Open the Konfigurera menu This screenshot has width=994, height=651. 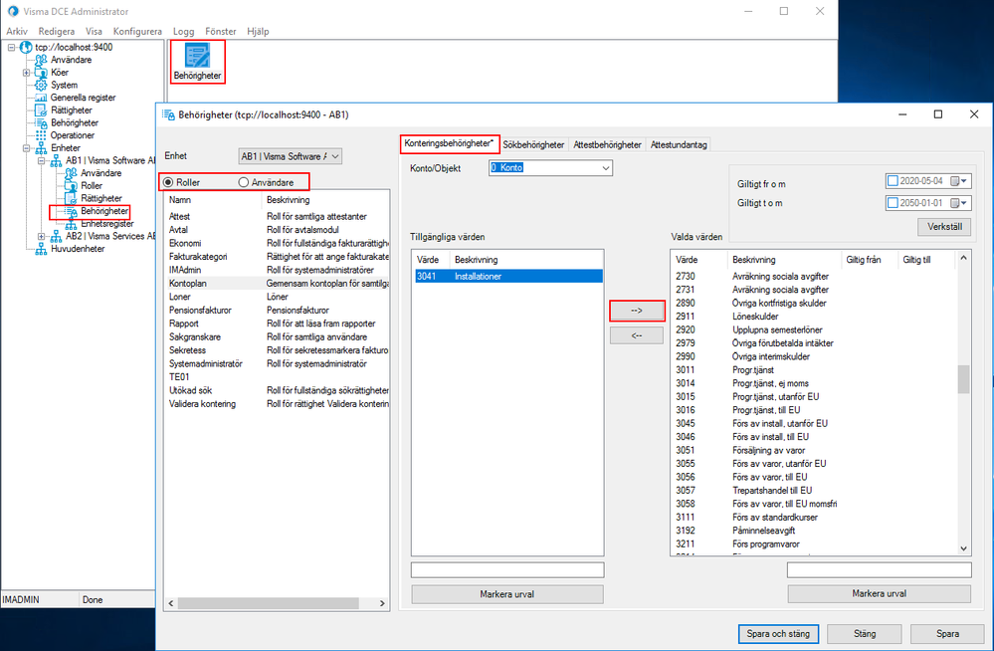pos(137,31)
